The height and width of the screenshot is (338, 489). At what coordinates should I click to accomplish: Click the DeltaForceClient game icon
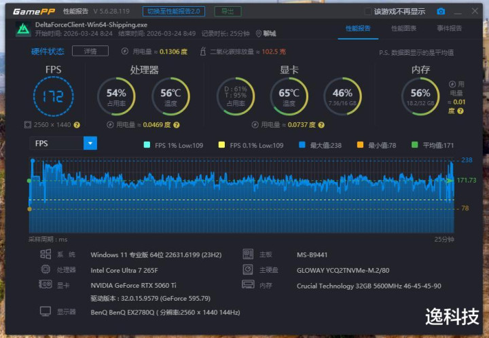click(x=23, y=29)
